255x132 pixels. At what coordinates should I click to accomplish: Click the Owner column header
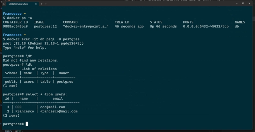pos(64,73)
